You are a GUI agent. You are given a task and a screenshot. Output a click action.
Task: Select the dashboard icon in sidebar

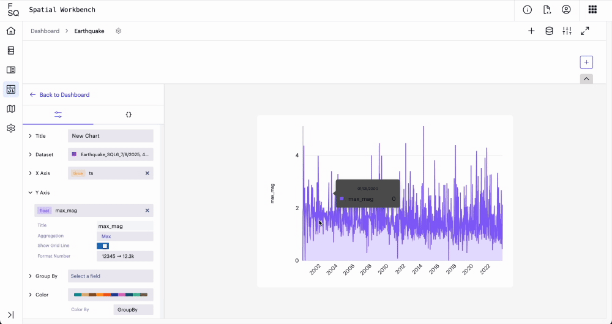[11, 89]
